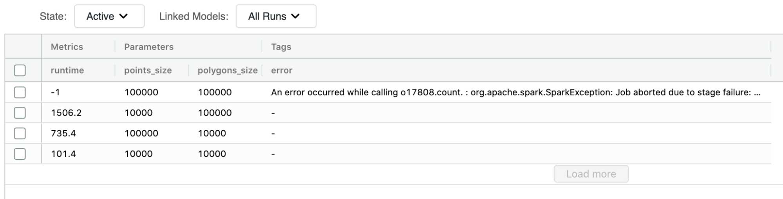Click the Tags group header
This screenshot has height=199, width=783.
pyautogui.click(x=281, y=47)
